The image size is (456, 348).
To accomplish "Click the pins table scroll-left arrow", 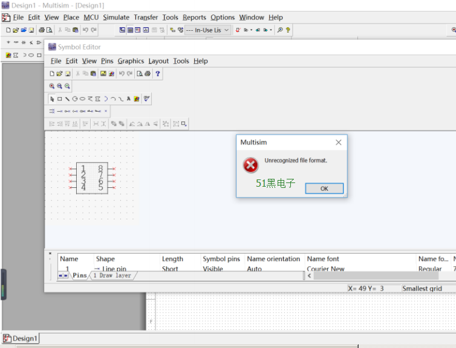I will point(310,275).
